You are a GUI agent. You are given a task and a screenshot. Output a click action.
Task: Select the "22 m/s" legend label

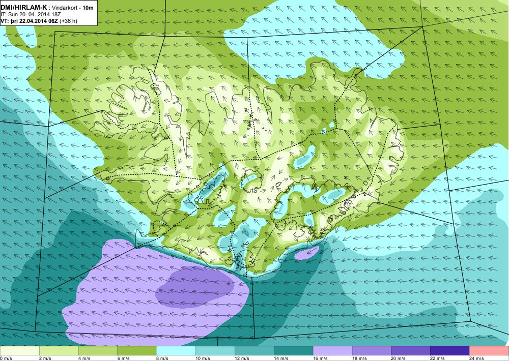coord(438,358)
